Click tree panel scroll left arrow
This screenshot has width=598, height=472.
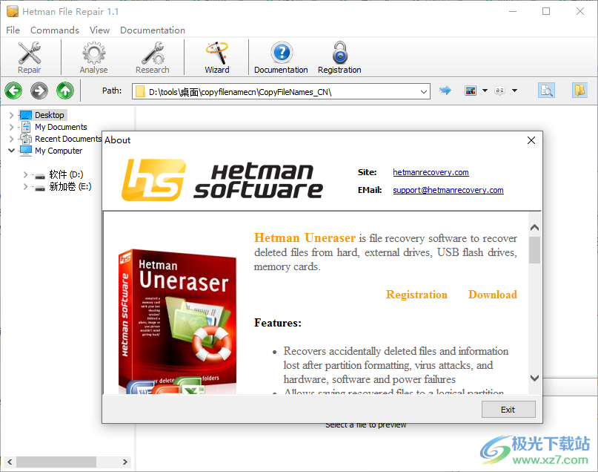[x=10, y=462]
